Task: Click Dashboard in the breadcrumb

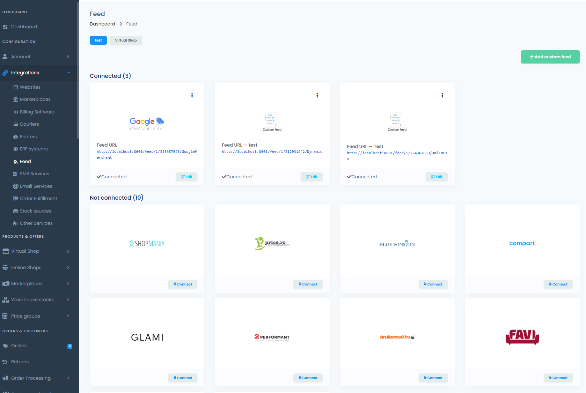Action: (102, 24)
